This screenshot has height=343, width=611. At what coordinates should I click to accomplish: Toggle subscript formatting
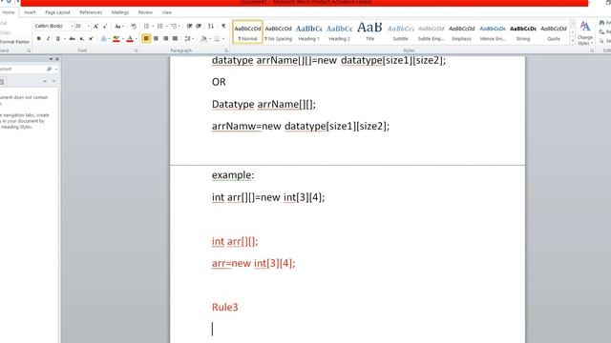82,38
